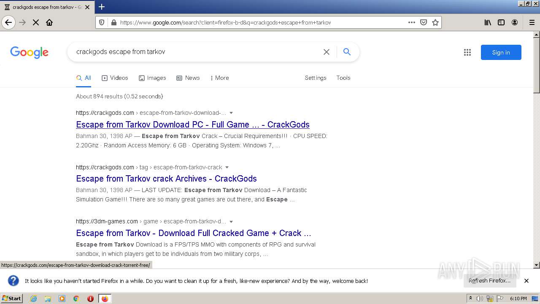Select Firefox taskbar button

pyautogui.click(x=105, y=299)
